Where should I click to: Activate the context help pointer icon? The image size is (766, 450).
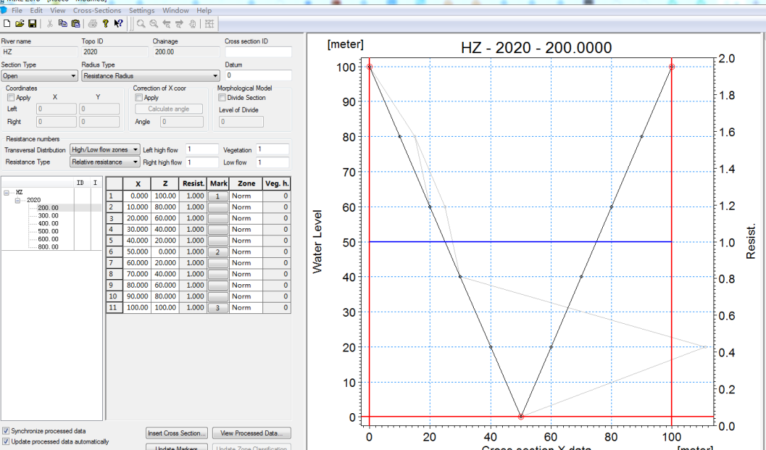pyautogui.click(x=118, y=23)
